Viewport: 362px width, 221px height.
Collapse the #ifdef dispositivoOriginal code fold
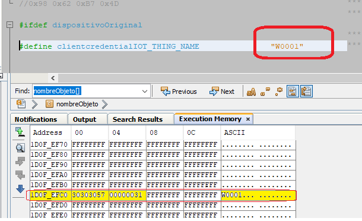9,25
